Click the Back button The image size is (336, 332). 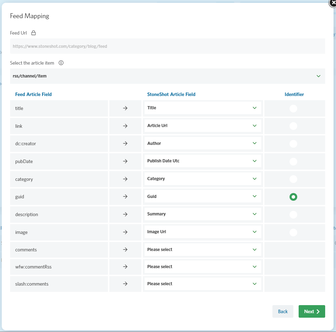coord(283,311)
